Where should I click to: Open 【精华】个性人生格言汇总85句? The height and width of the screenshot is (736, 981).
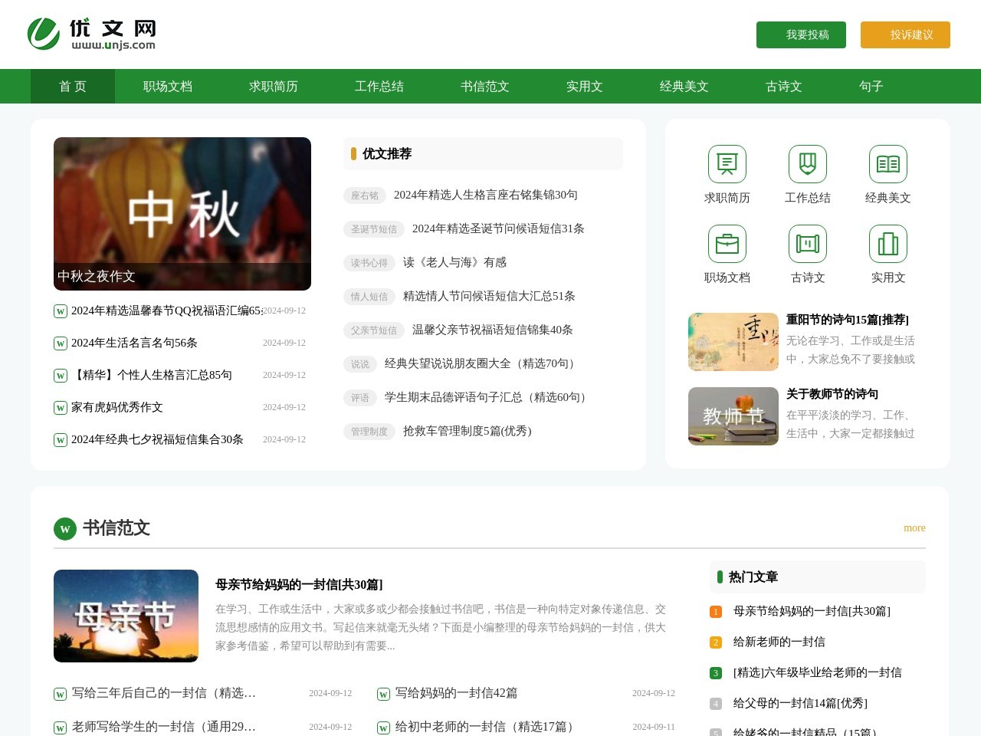click(152, 375)
